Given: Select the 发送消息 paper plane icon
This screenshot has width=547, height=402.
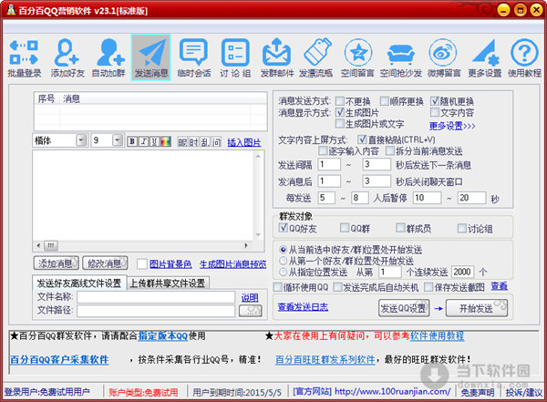Looking at the screenshot, I should point(151,57).
